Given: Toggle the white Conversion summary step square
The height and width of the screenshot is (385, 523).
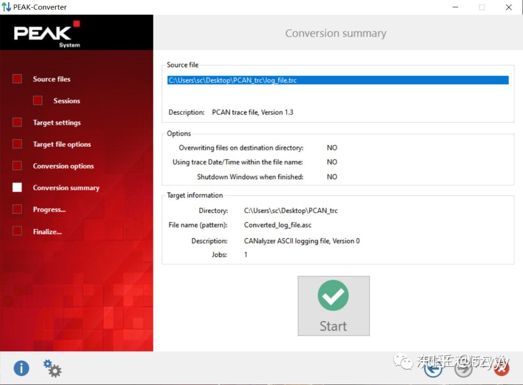Looking at the screenshot, I should tap(17, 187).
